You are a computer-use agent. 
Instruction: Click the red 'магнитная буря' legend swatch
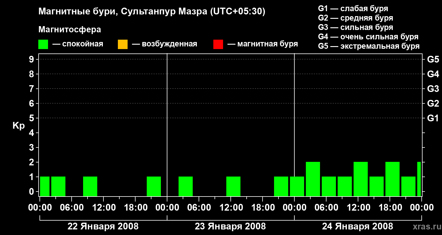click(218, 44)
